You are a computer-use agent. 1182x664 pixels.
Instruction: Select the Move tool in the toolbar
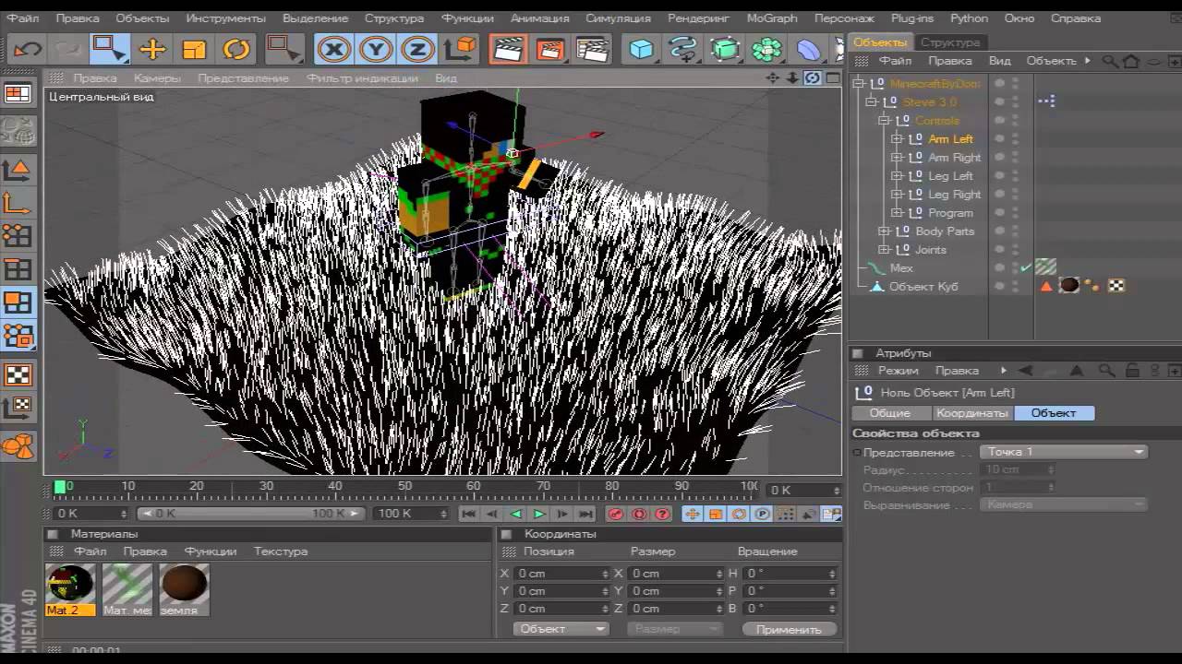[152, 50]
